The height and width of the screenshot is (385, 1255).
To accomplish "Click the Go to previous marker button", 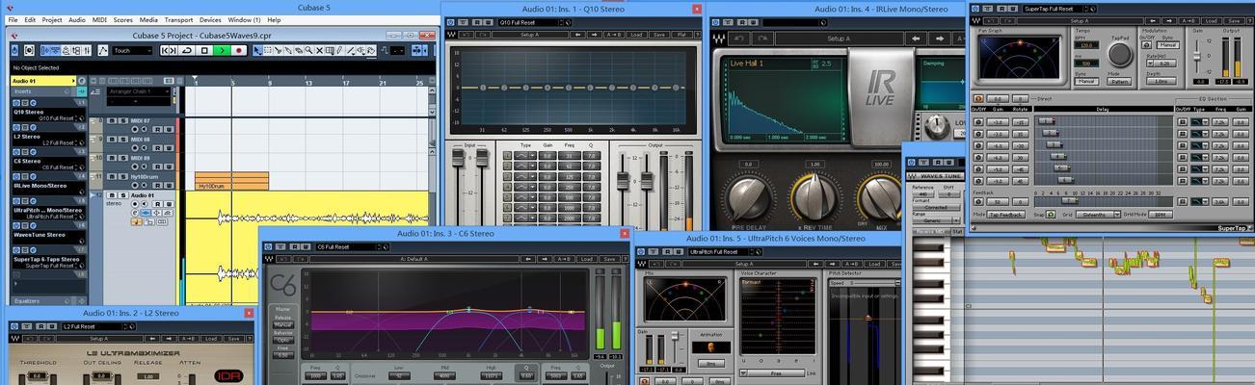I will 165,50.
